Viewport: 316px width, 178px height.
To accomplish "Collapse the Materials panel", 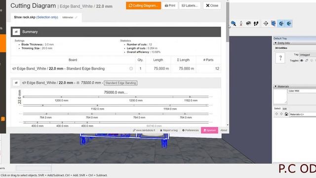I will point(276,87).
